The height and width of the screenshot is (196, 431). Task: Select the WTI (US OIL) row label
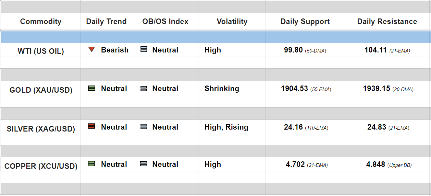click(41, 51)
